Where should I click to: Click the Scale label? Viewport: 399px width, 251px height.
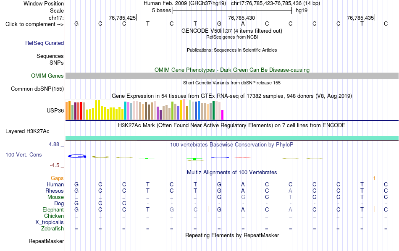coord(57,10)
